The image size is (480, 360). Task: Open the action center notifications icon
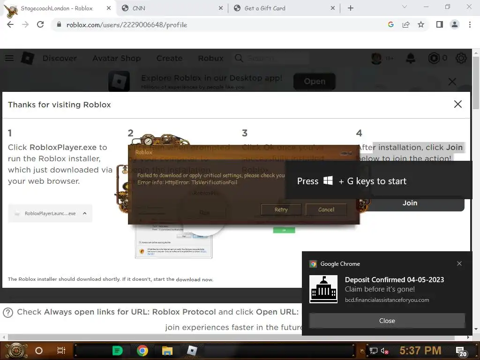[461, 352]
